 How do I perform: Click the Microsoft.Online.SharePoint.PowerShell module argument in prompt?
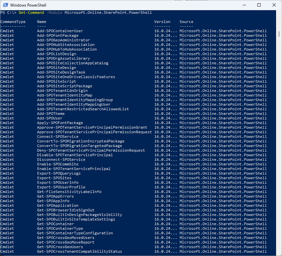pos(108,12)
